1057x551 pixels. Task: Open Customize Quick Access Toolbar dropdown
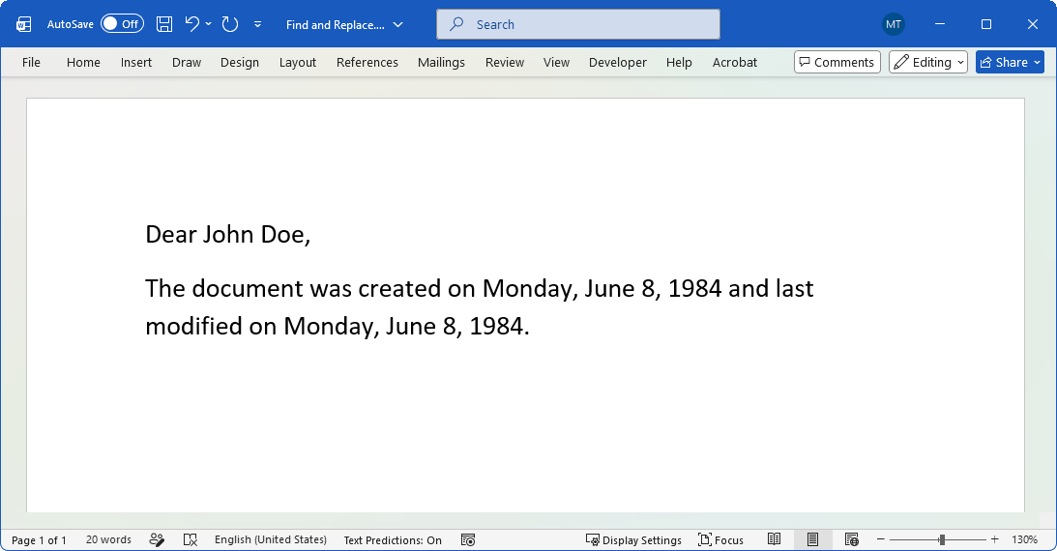[x=257, y=24]
